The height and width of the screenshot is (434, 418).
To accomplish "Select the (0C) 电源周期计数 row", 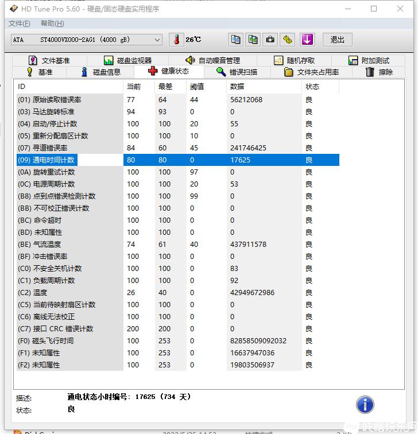I will click(x=178, y=184).
